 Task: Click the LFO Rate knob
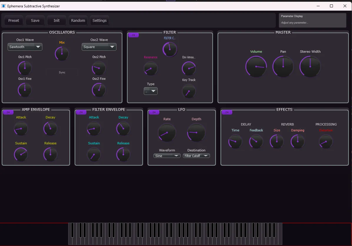coord(167,133)
